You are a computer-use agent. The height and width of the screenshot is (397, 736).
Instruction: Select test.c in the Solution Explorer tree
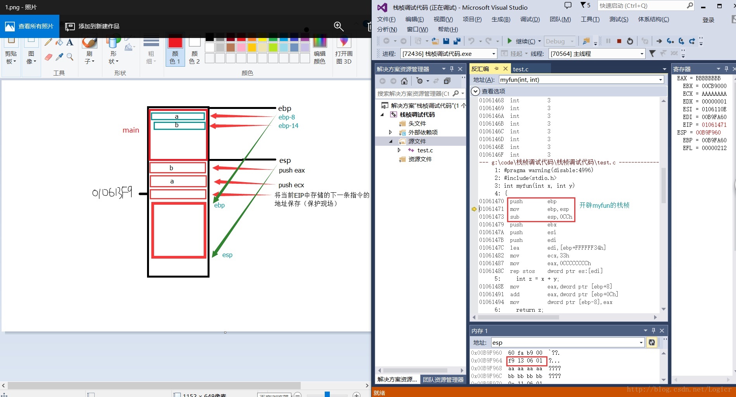[x=425, y=150]
